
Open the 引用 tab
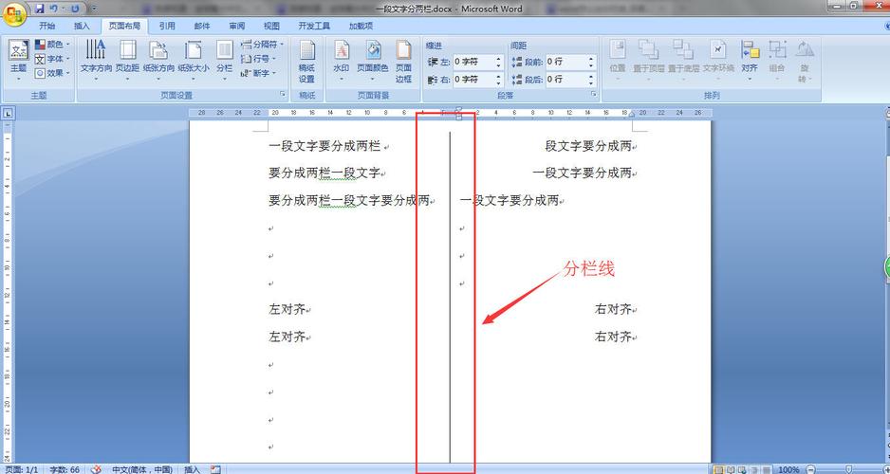pyautogui.click(x=167, y=27)
